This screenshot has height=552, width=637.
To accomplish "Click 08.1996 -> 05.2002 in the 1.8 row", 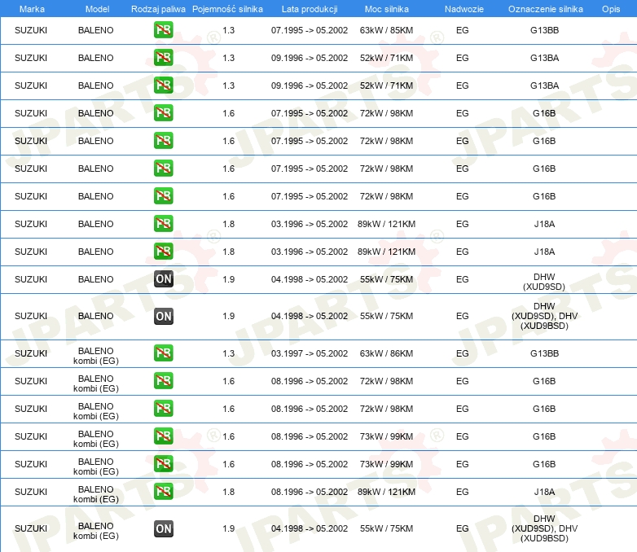I will pos(310,492).
